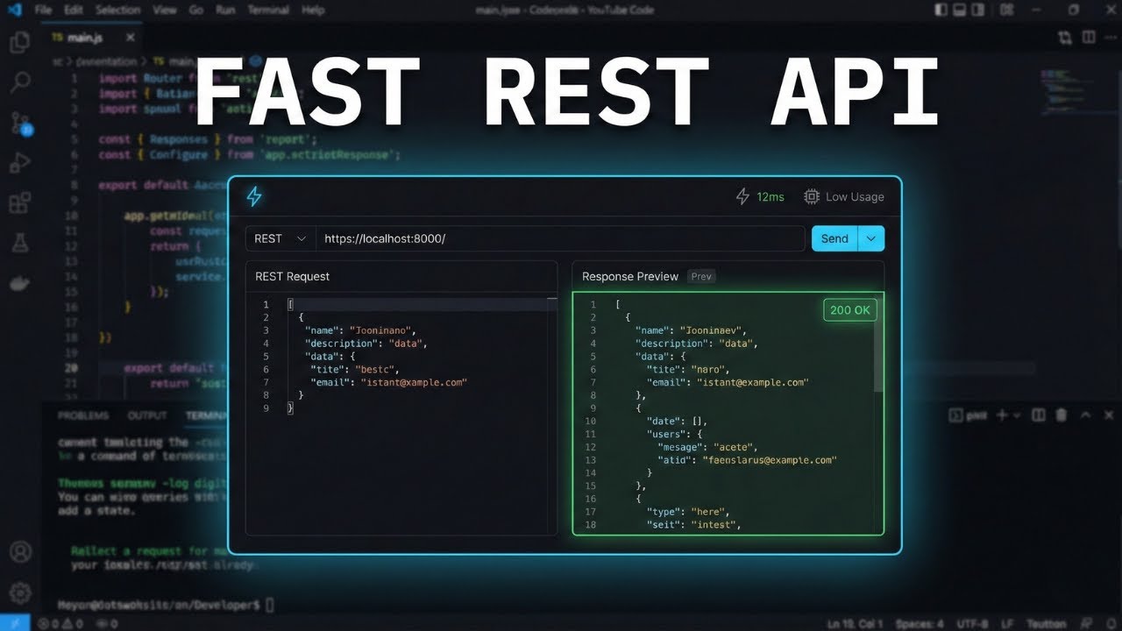Open Customize Layout in the title bar
The width and height of the screenshot is (1122, 631).
click(x=1006, y=10)
